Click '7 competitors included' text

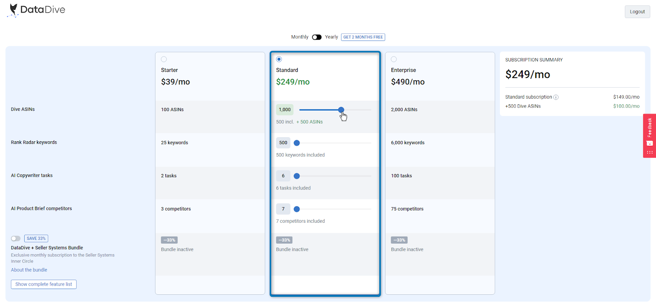[300, 221]
